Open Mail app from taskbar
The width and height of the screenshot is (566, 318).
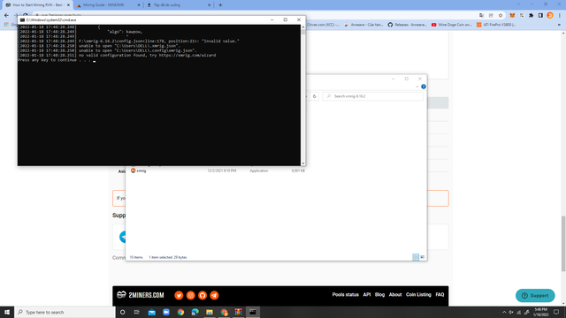151,312
